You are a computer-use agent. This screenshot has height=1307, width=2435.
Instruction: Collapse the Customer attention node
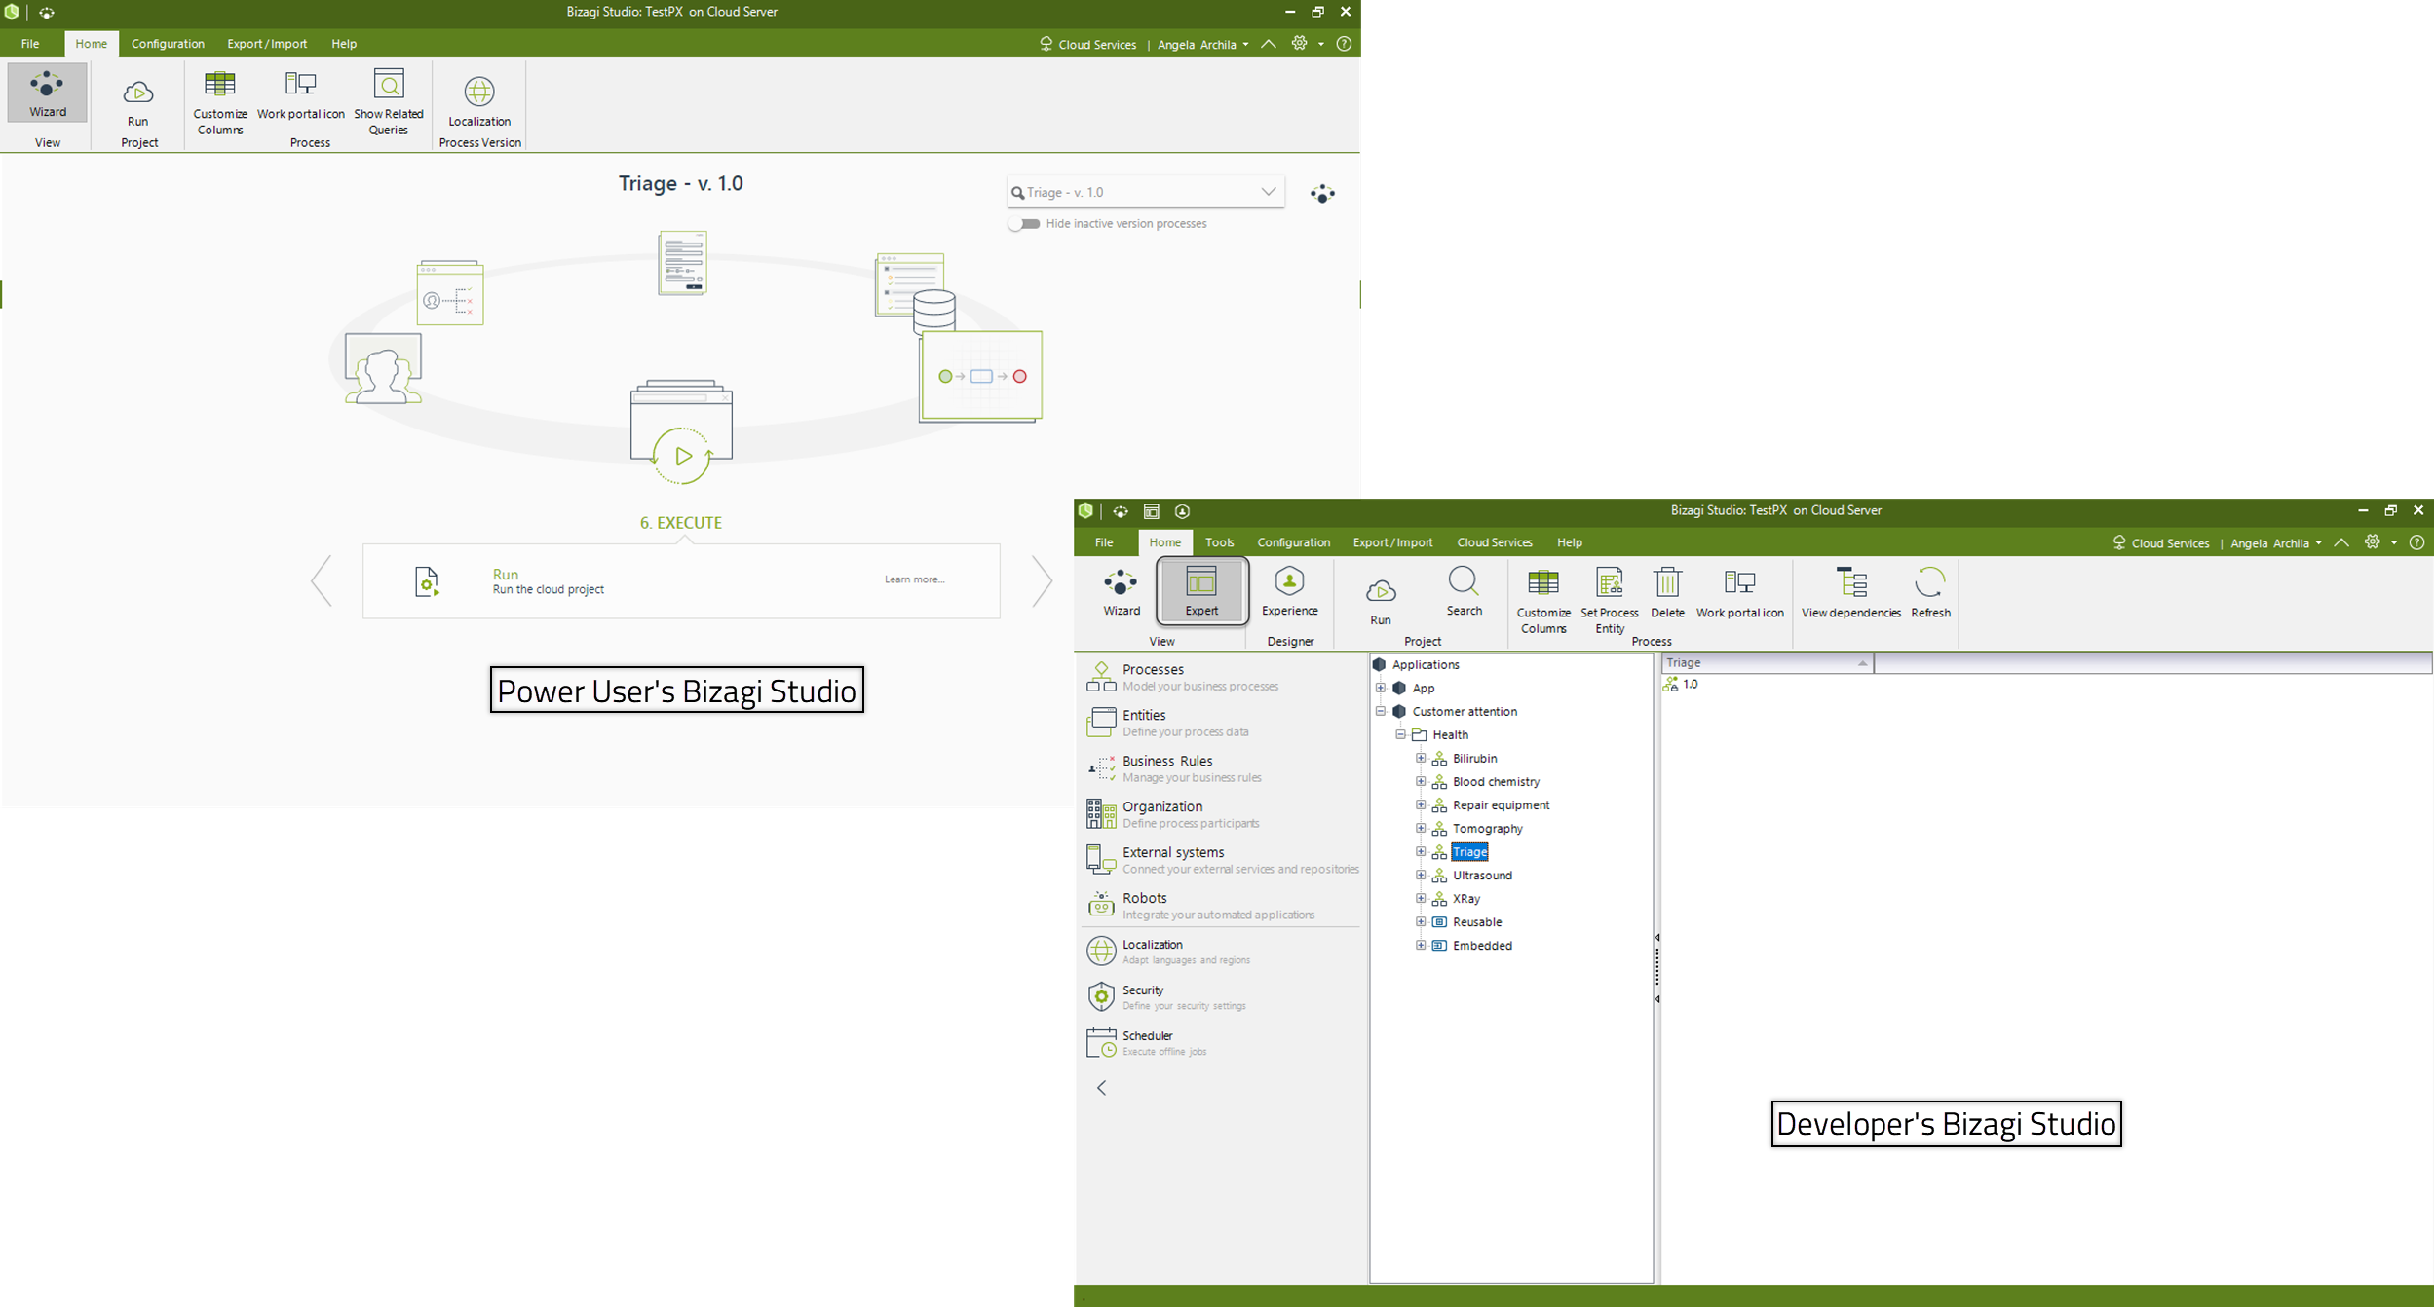point(1380,711)
